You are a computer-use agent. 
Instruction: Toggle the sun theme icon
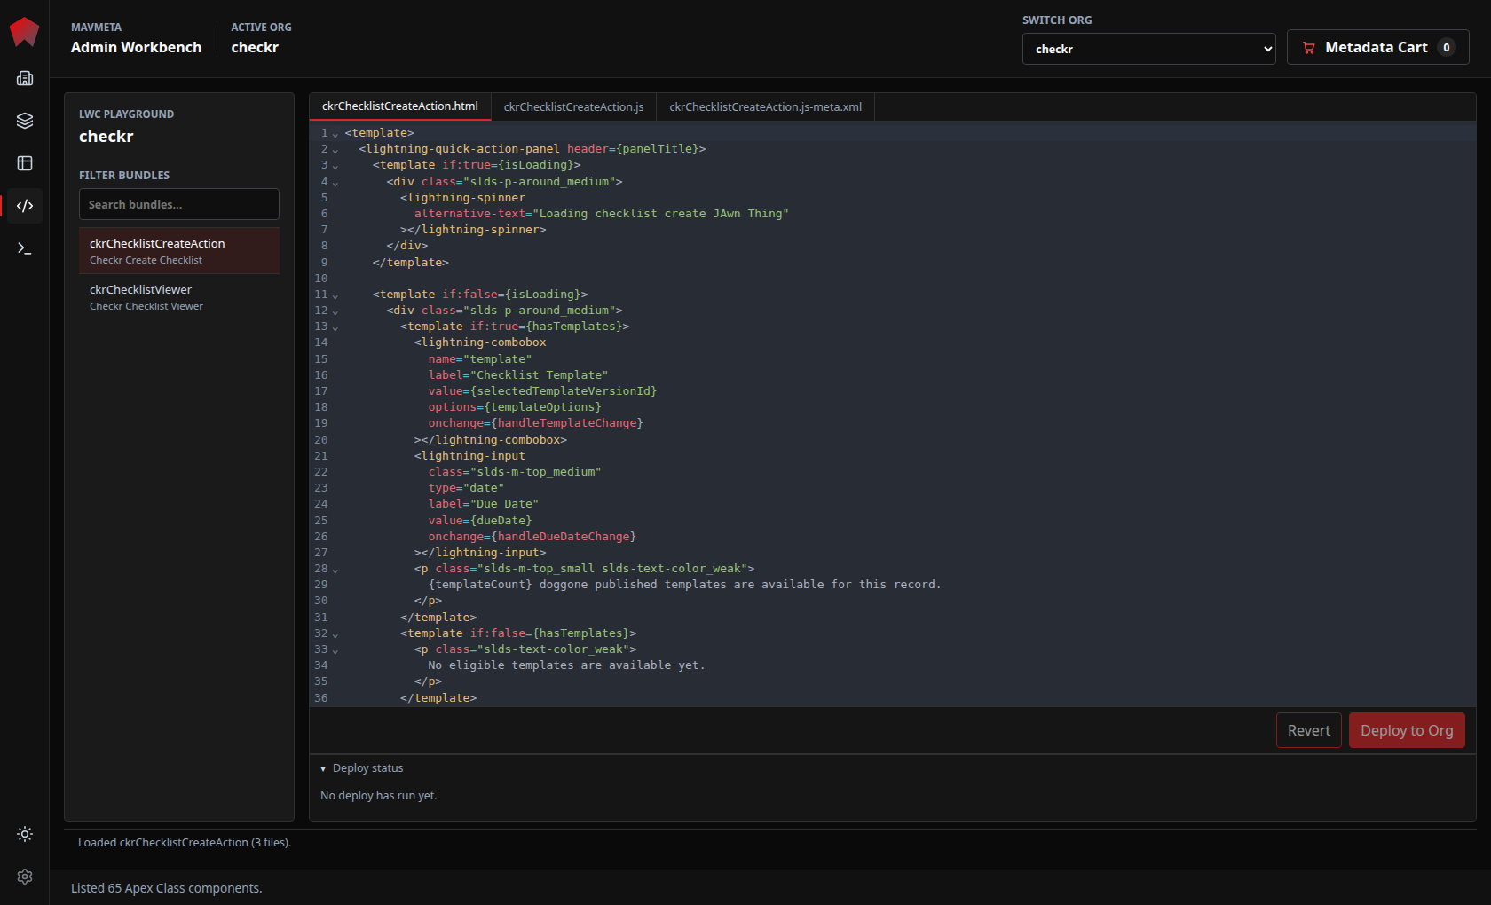(x=25, y=834)
